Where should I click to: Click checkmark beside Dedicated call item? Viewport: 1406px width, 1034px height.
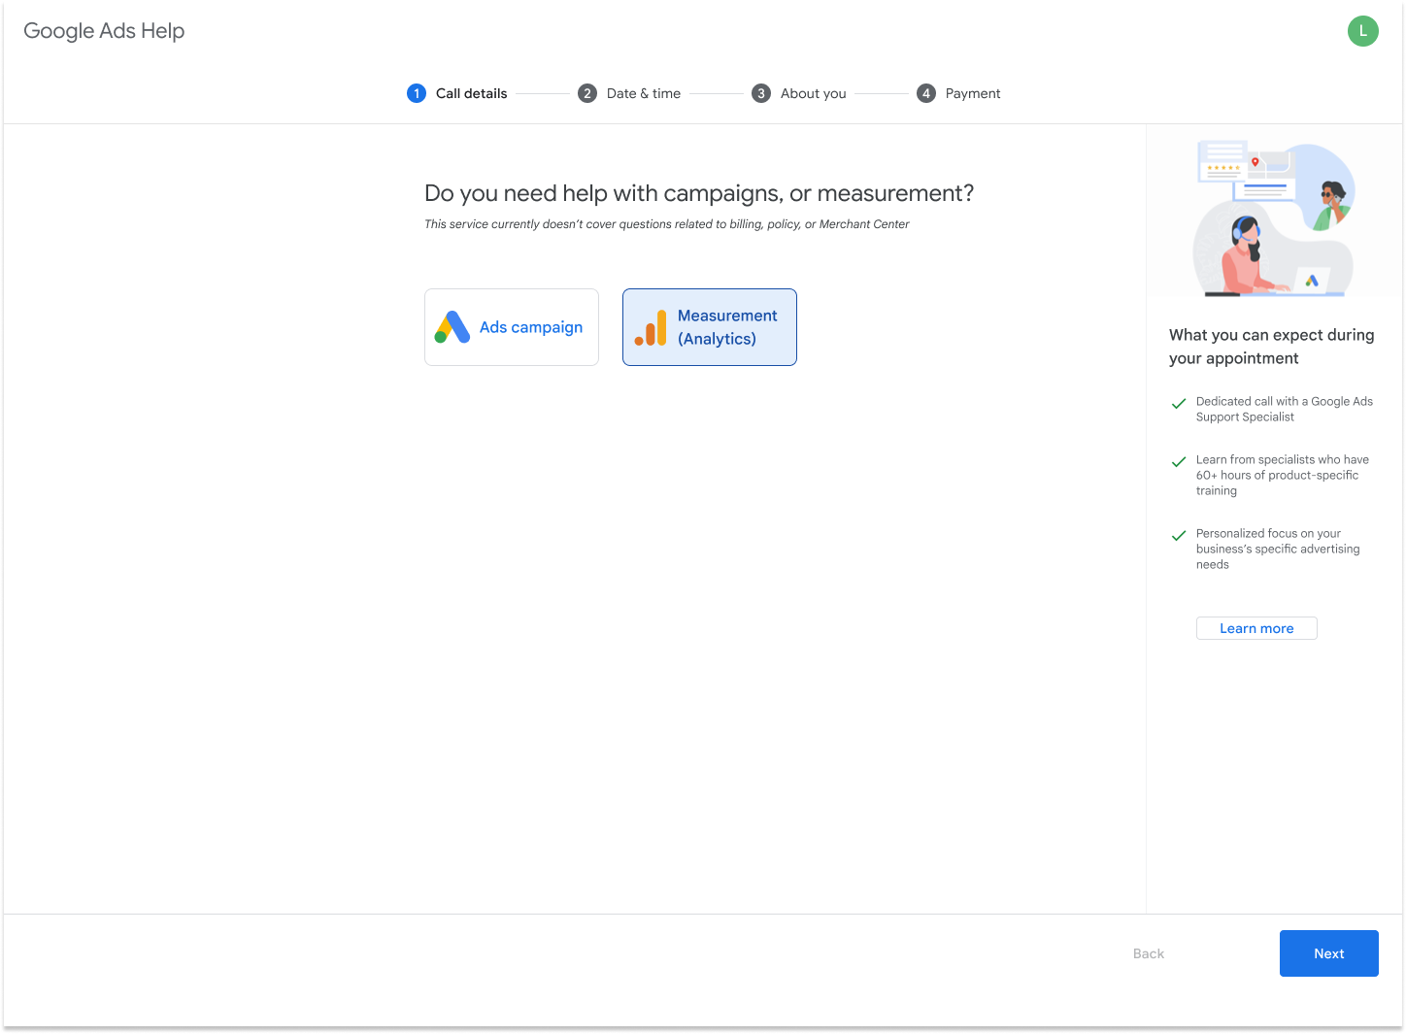coord(1179,403)
